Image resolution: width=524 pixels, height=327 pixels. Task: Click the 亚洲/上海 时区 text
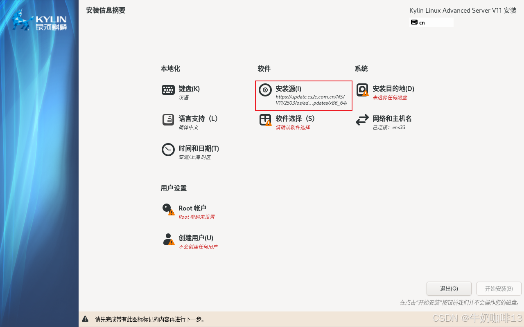[194, 157]
